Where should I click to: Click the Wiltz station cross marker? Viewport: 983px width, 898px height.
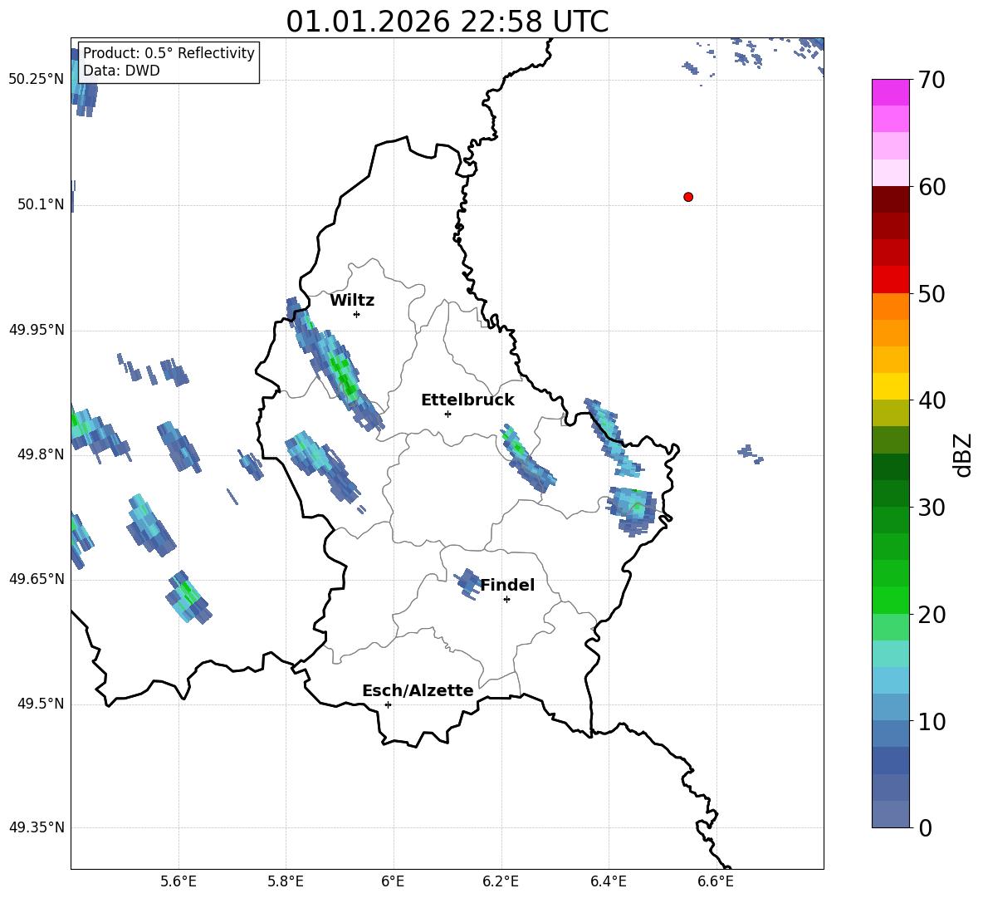[357, 314]
